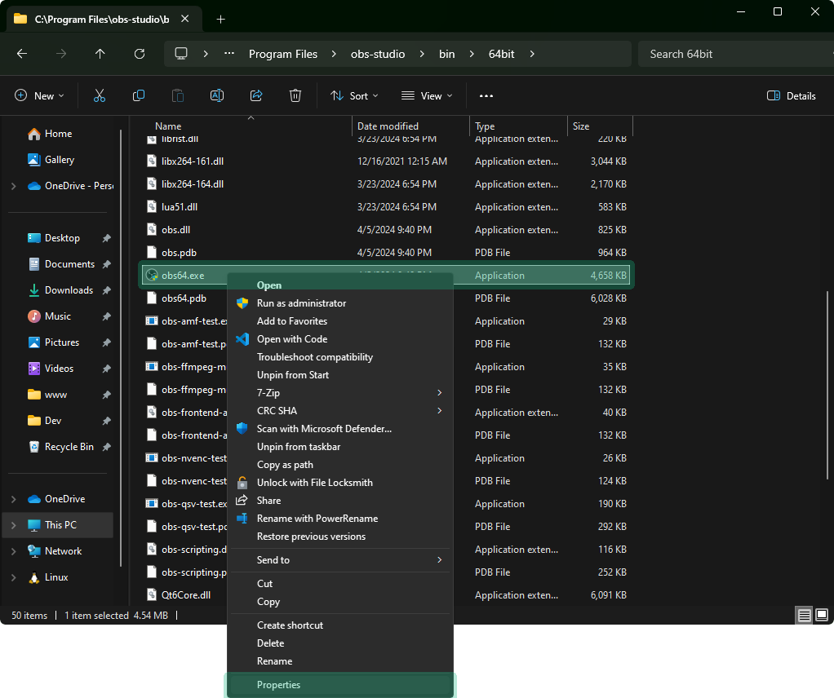Switch to details view from the status bar
Screen dimensions: 834x698
coord(804,615)
